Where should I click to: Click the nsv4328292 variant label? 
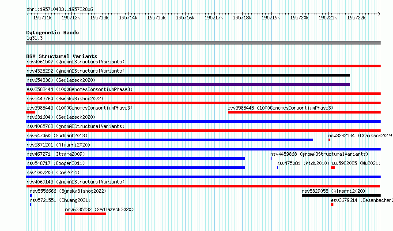tap(76, 71)
